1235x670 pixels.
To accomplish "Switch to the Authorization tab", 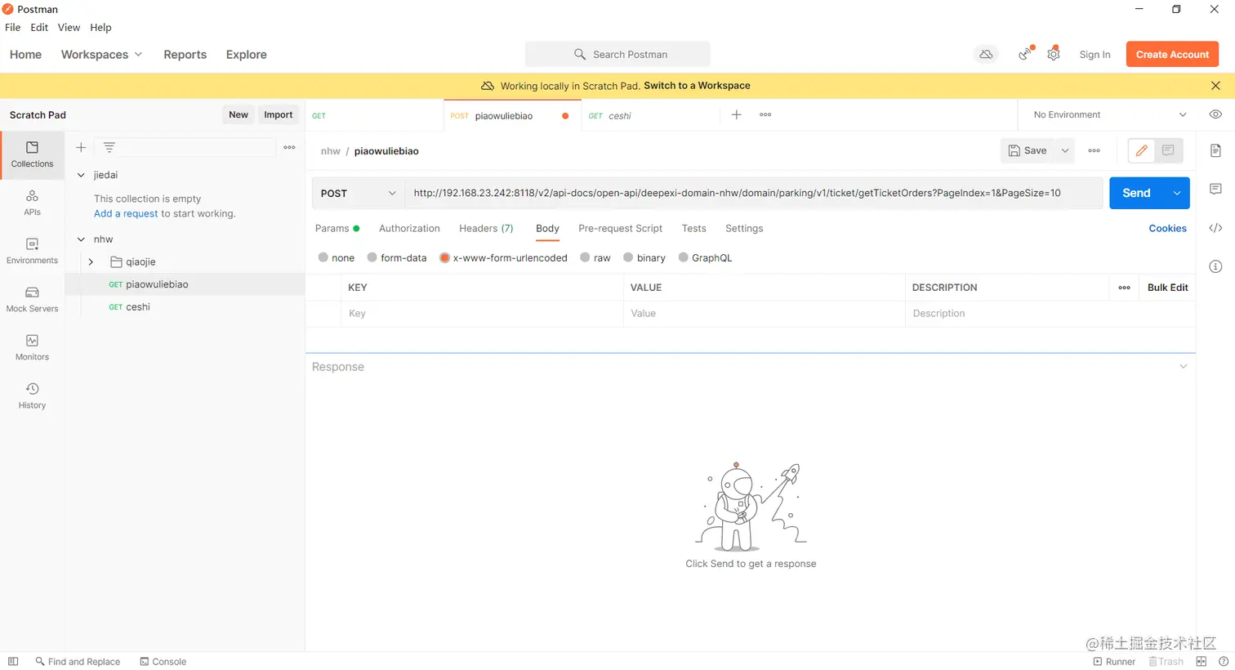I will [x=409, y=229].
